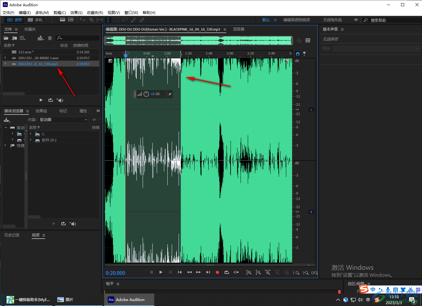
Task: Expand 软件 (D:) drive in media browser
Action: click(31, 140)
